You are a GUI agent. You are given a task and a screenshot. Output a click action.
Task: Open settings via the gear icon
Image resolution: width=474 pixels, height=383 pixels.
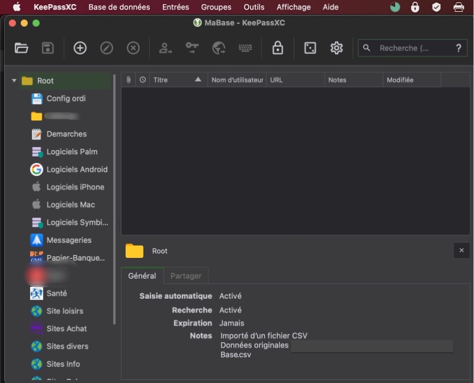point(337,49)
